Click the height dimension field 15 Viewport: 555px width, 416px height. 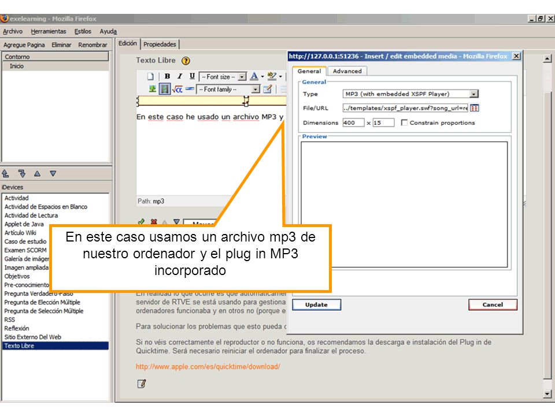point(383,122)
